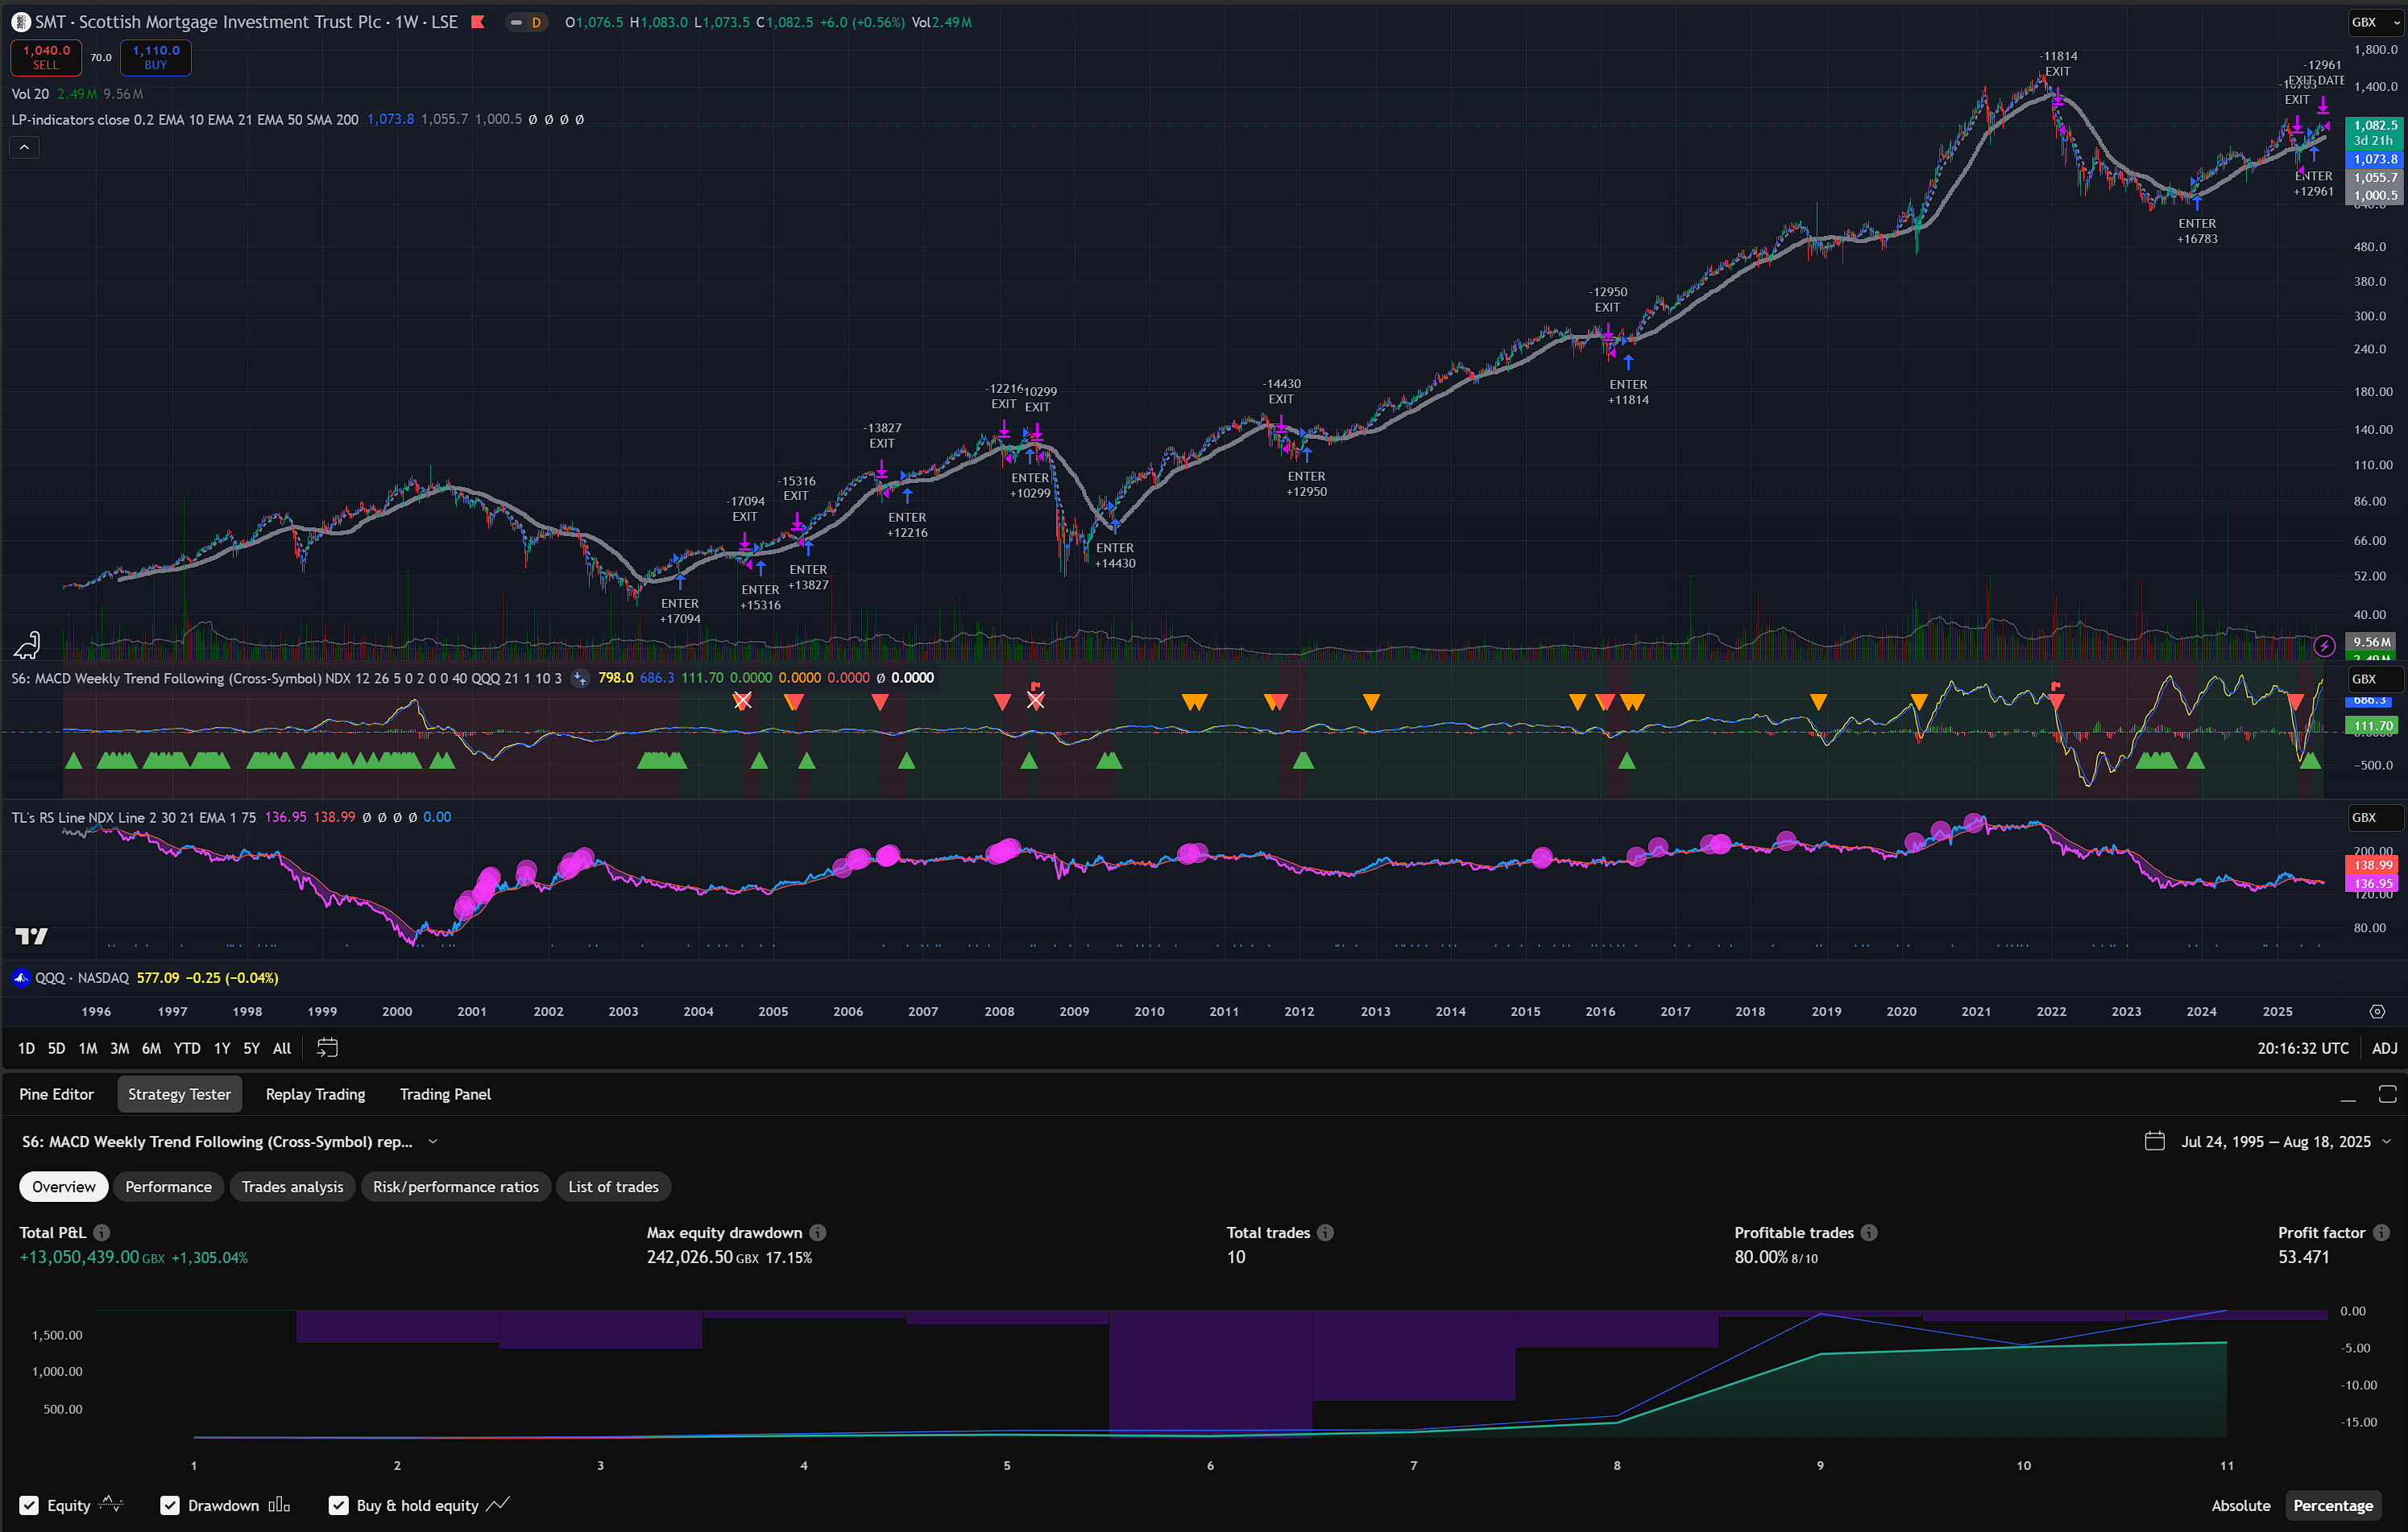Select the Strategy Tester tab
The height and width of the screenshot is (1532, 2408).
(179, 1094)
